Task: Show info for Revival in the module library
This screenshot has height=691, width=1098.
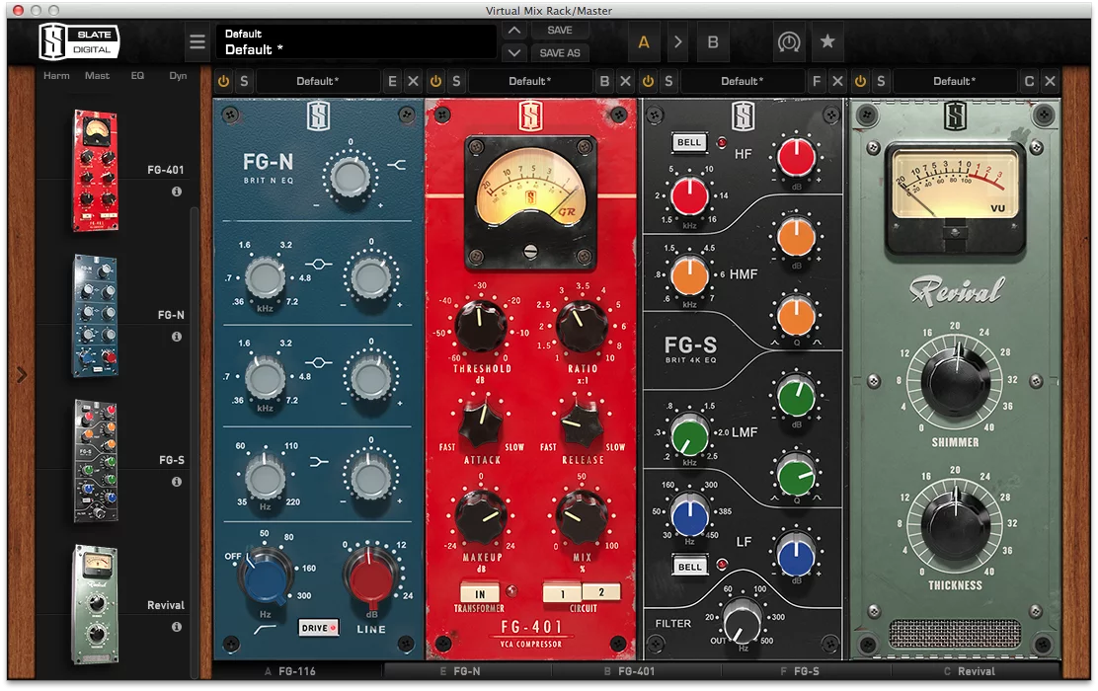Action: pyautogui.click(x=177, y=627)
